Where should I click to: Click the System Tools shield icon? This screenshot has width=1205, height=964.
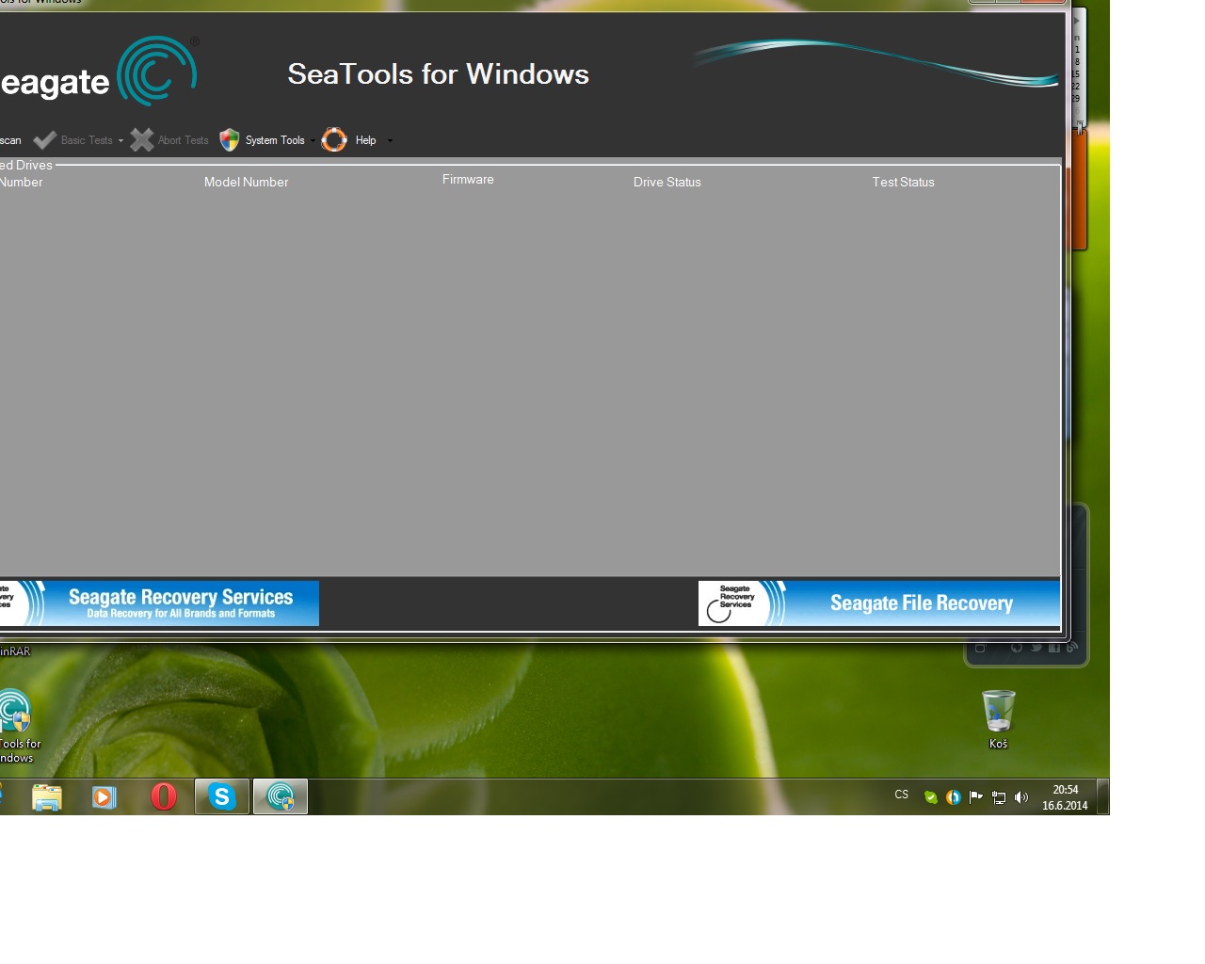click(229, 140)
